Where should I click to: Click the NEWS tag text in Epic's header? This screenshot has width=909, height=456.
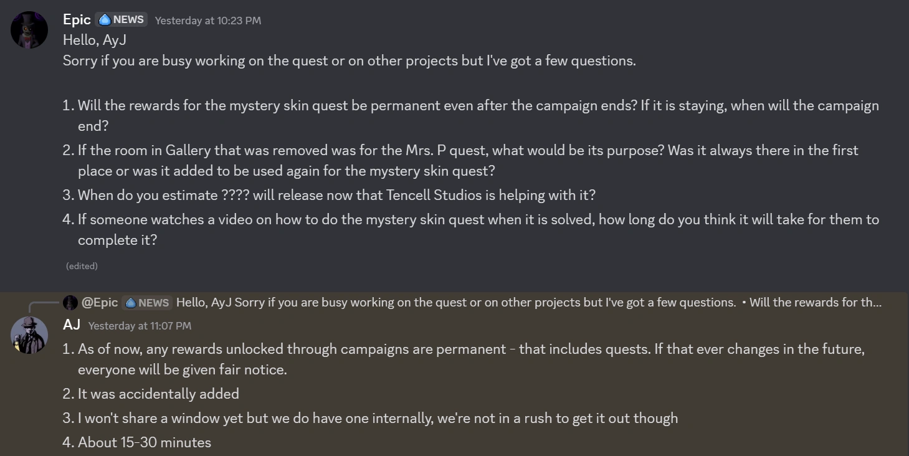click(x=128, y=20)
